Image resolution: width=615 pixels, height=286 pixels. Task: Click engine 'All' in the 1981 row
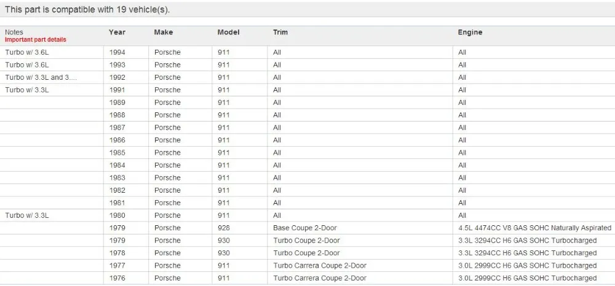(x=462, y=203)
